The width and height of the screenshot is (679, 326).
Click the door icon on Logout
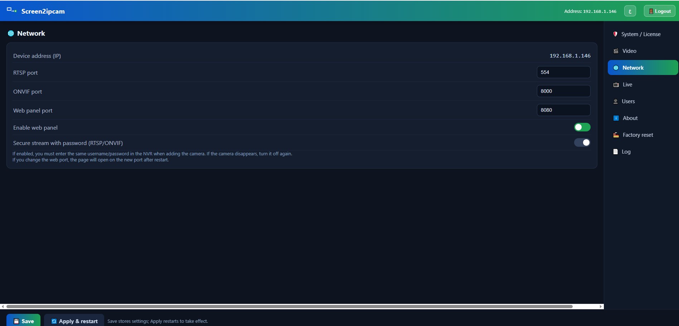coord(651,11)
